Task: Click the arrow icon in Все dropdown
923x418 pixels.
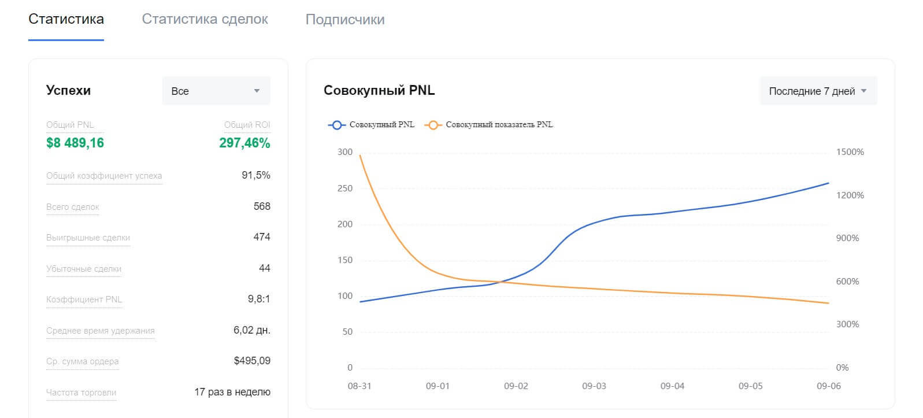Action: 257,91
